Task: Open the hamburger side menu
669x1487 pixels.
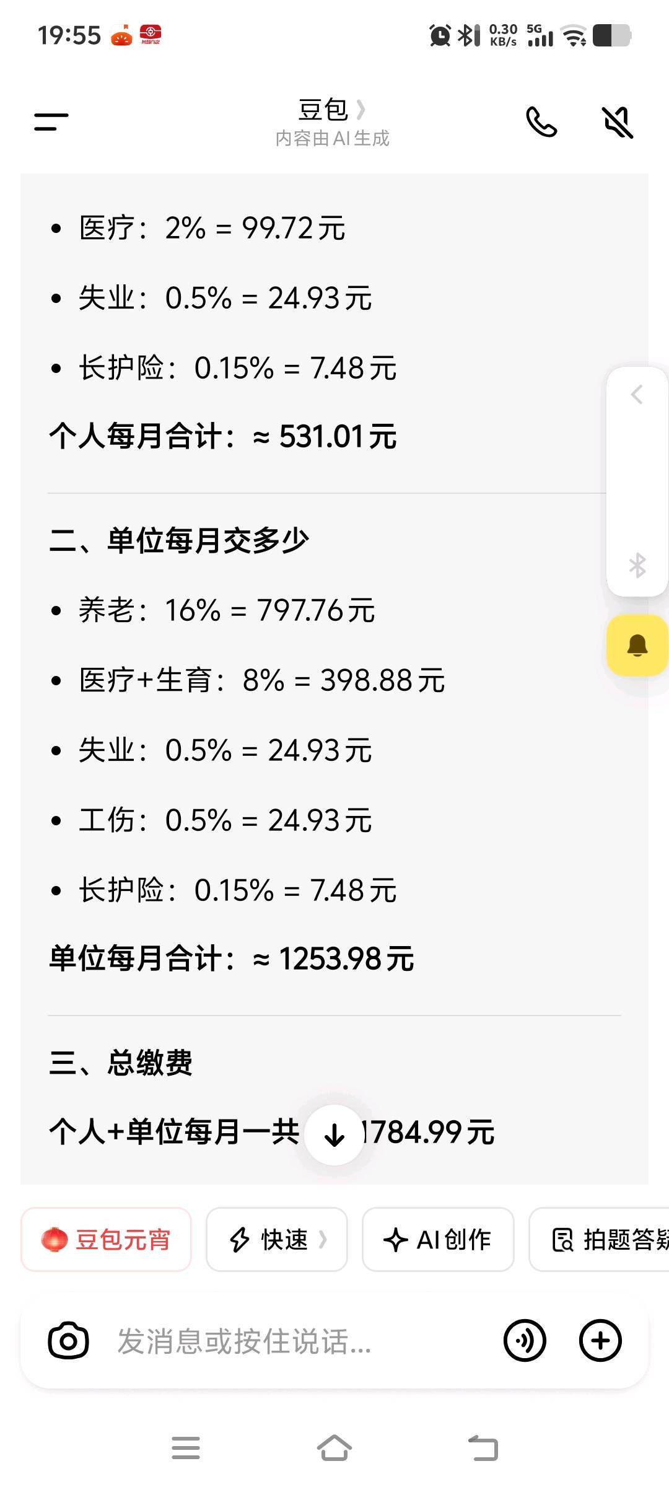Action: point(51,121)
